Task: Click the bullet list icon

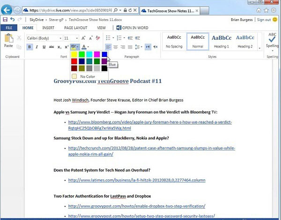Action: pos(108,38)
